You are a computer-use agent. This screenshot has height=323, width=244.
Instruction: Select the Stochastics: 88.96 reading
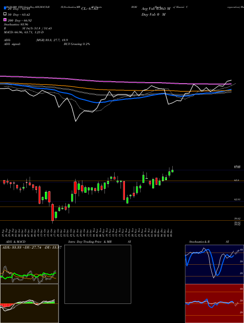coord(16,24)
